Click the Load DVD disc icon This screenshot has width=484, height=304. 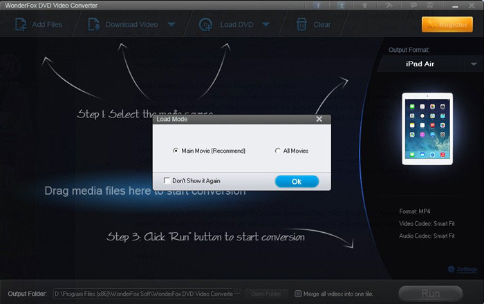pyautogui.click(x=206, y=25)
